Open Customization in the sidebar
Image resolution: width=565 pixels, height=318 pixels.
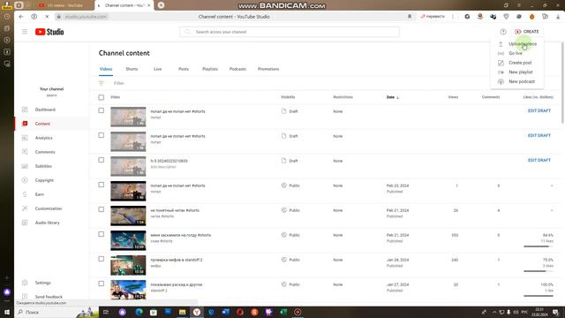[x=49, y=208]
